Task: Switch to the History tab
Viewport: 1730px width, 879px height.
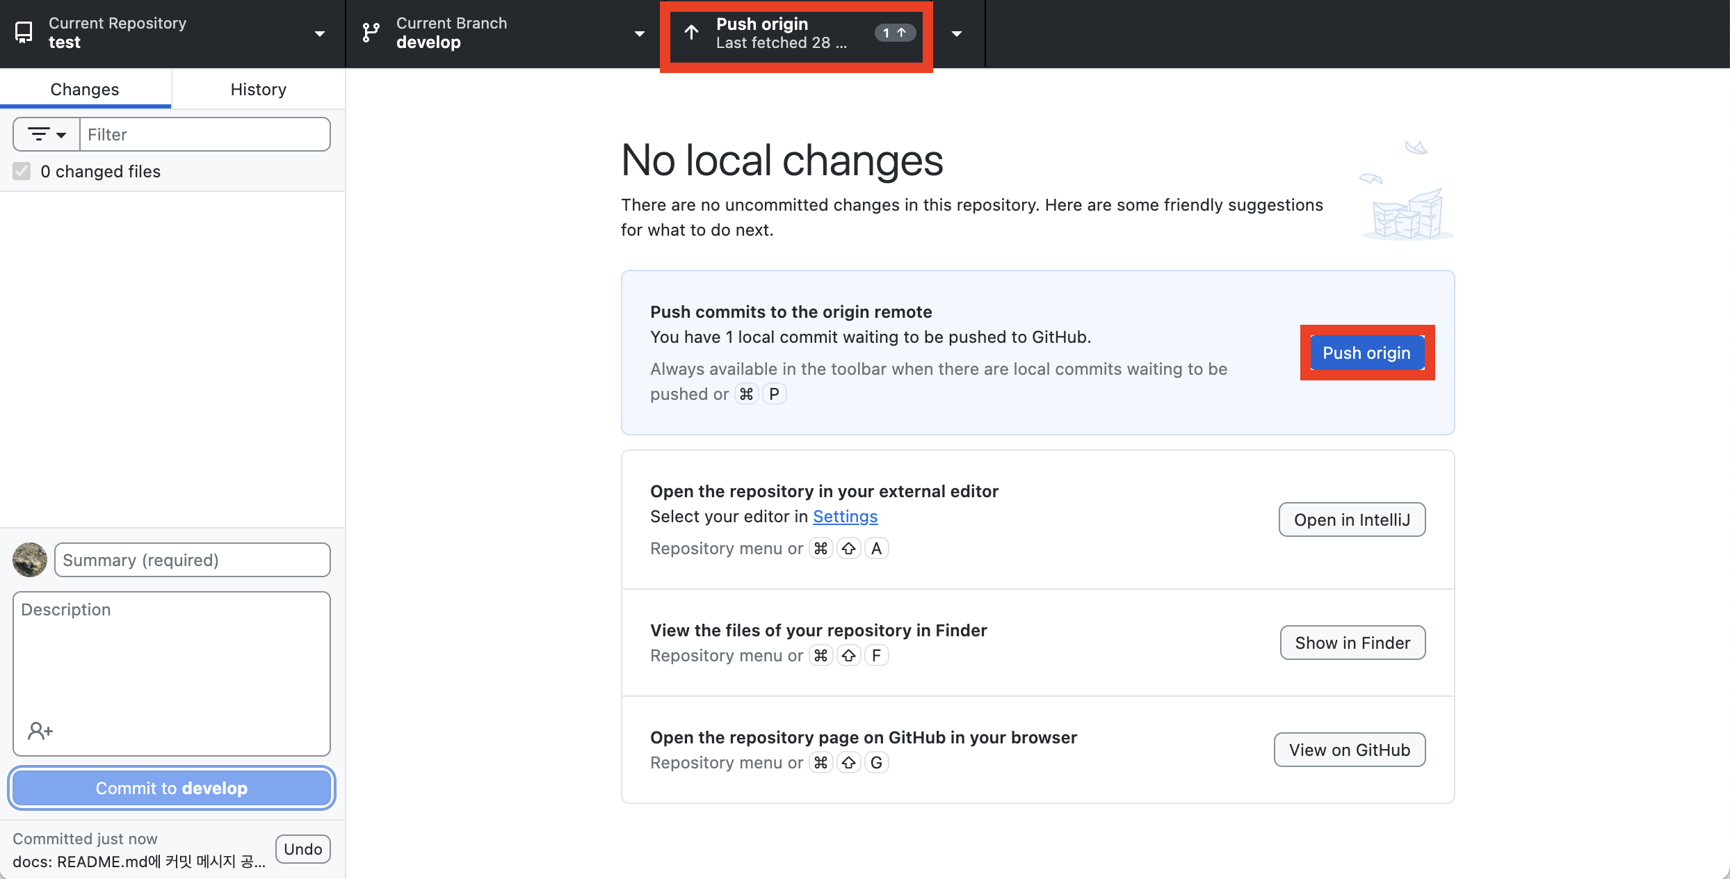Action: click(x=258, y=89)
